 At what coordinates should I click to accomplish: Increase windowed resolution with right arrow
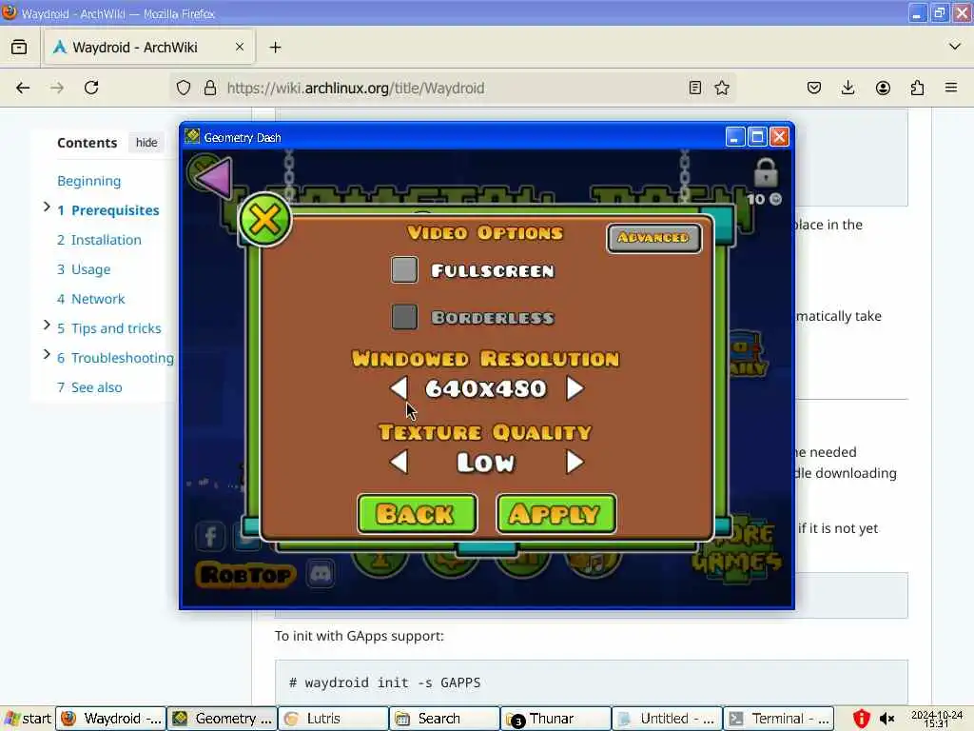click(x=575, y=388)
